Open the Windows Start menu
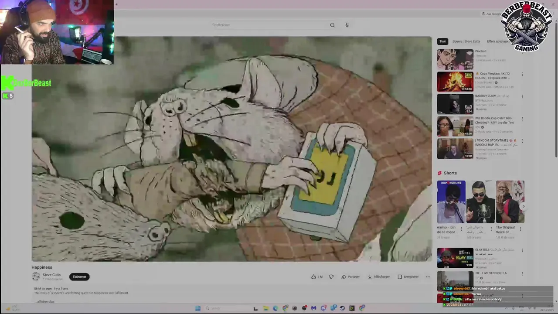 click(198, 308)
